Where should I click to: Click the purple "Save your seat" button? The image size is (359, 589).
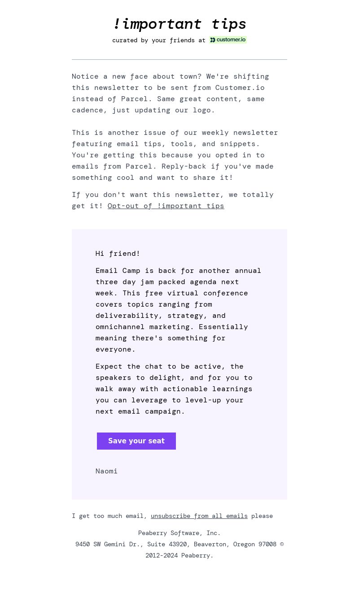136,441
